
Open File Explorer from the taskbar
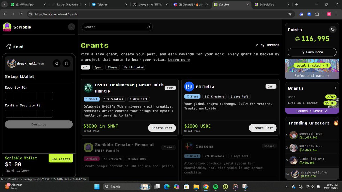point(196,187)
